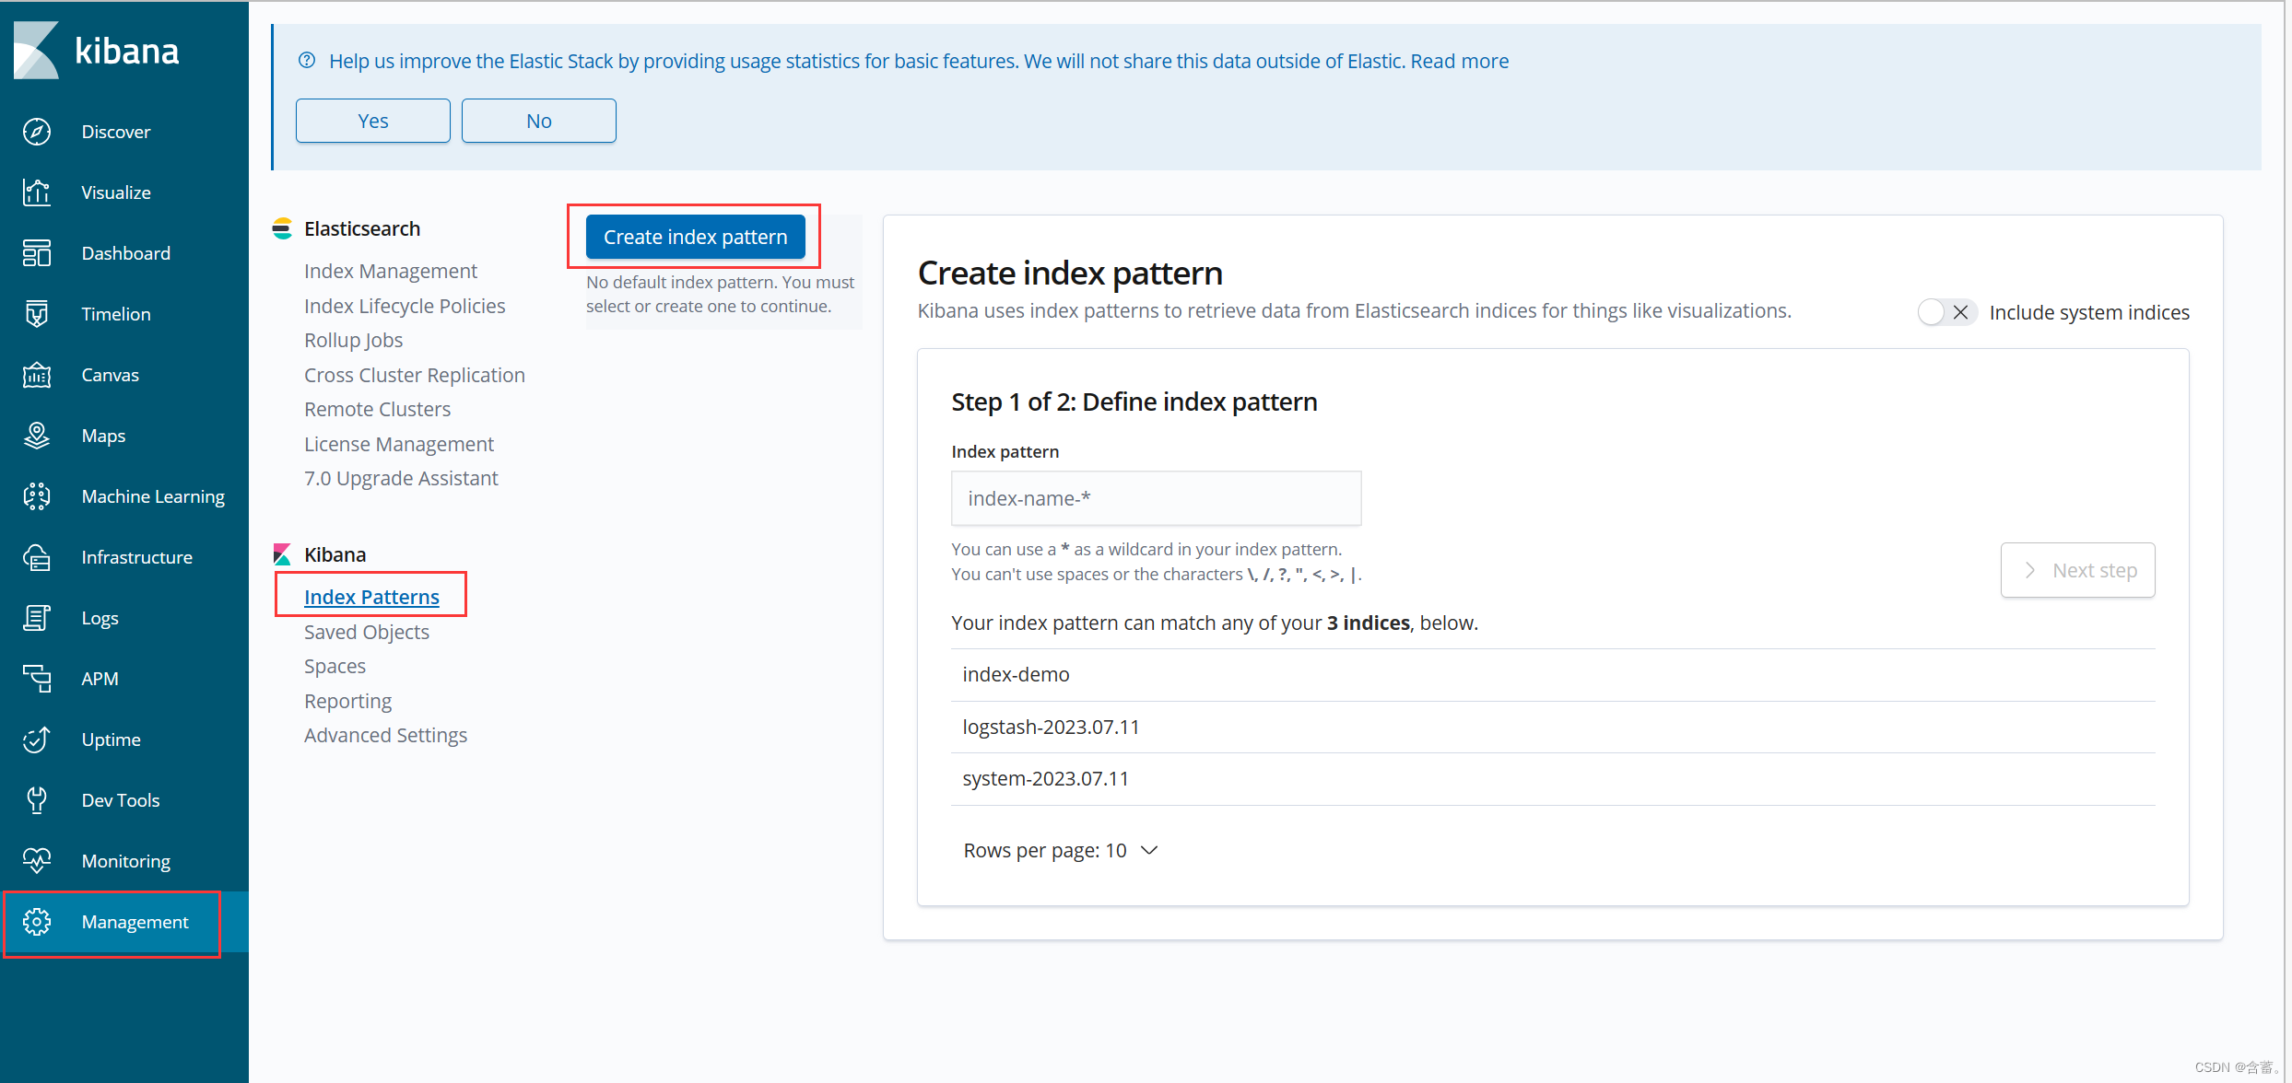Click the Monitoring heartbeat icon

pyautogui.click(x=37, y=861)
